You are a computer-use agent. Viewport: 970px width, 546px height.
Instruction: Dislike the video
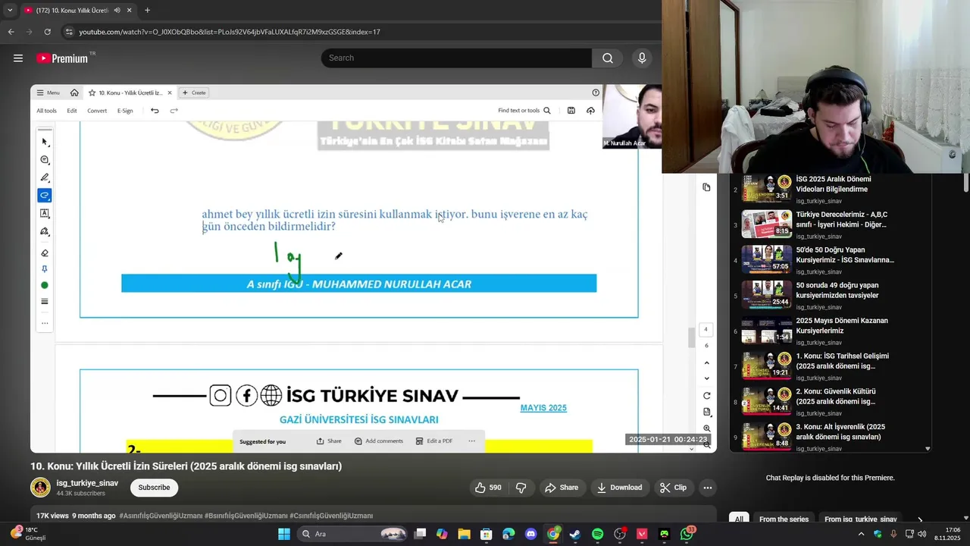pos(521,488)
